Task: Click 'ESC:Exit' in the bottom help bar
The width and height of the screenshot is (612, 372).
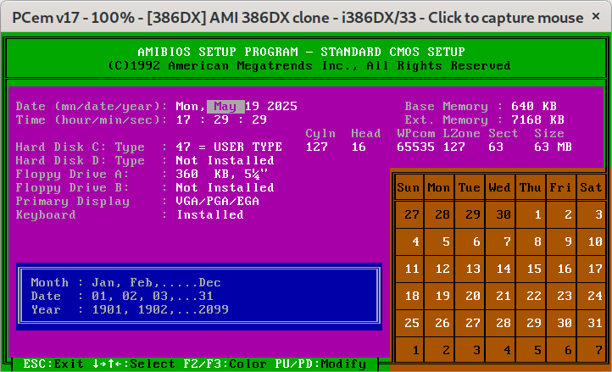Action: click(53, 364)
